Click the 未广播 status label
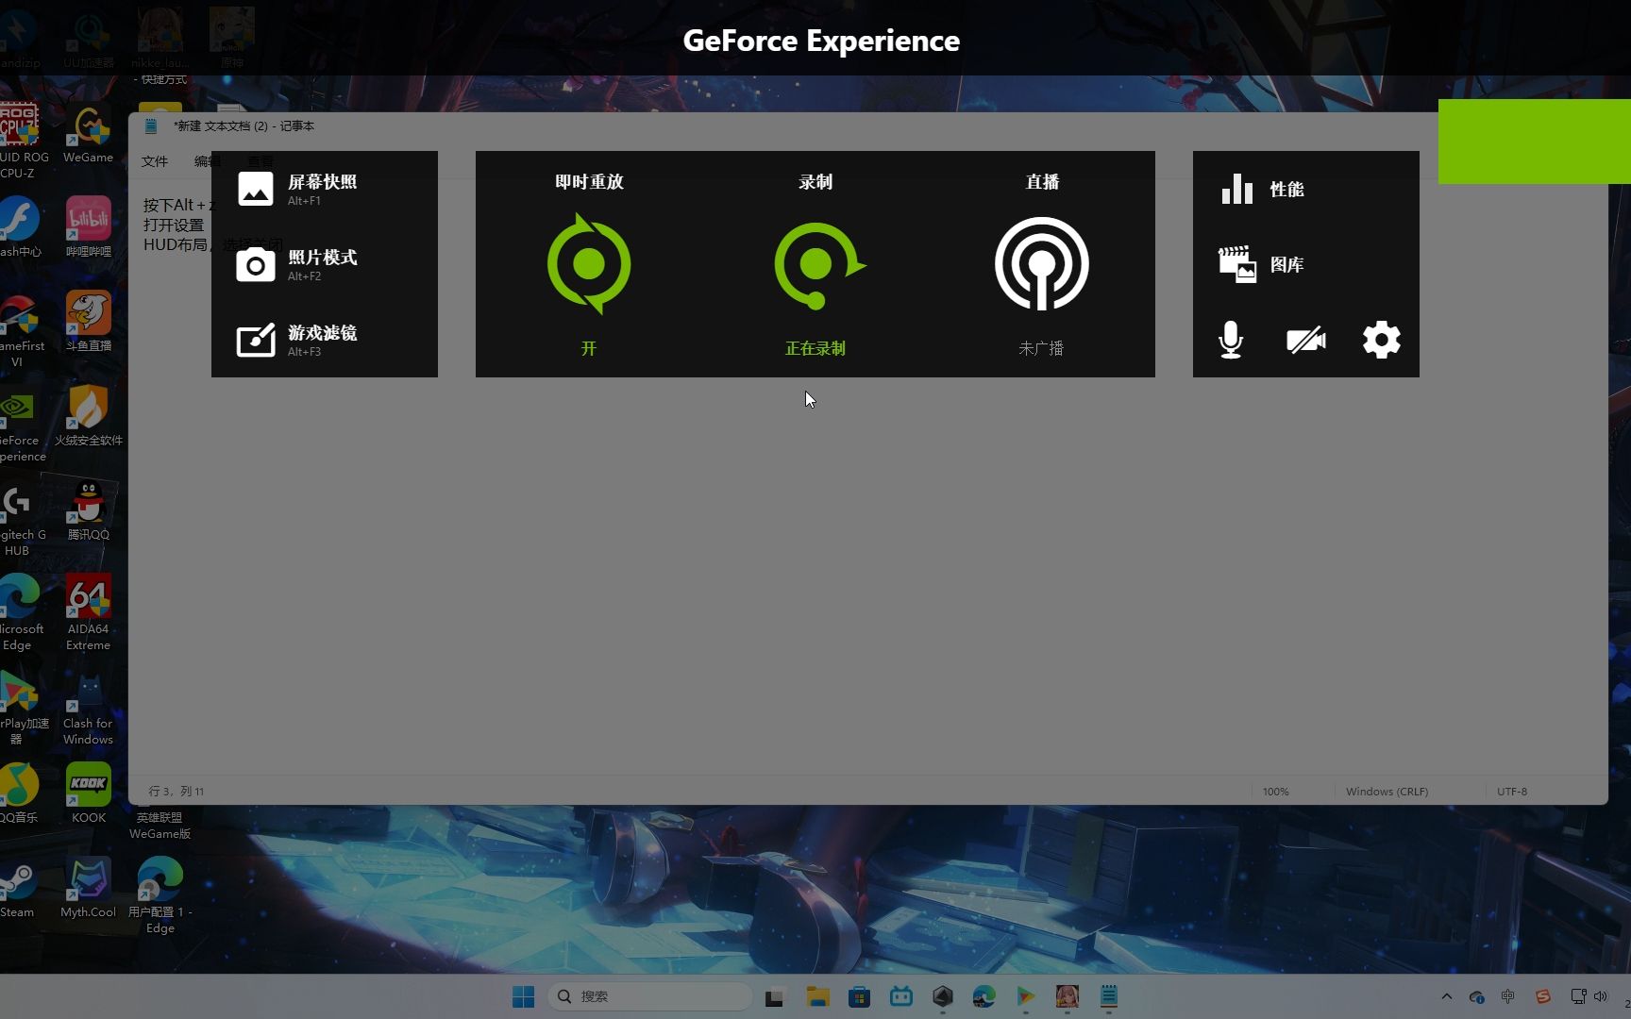The height and width of the screenshot is (1019, 1631). point(1041,348)
